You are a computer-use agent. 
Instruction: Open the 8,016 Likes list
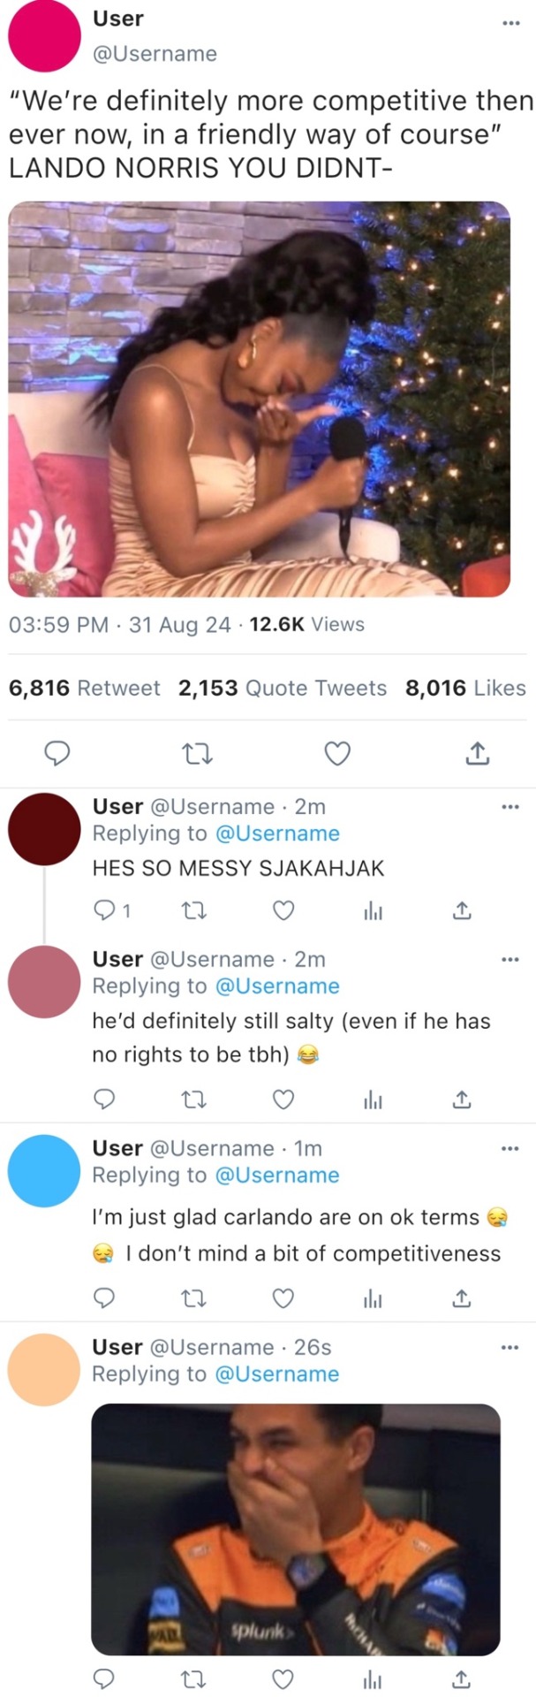click(465, 689)
